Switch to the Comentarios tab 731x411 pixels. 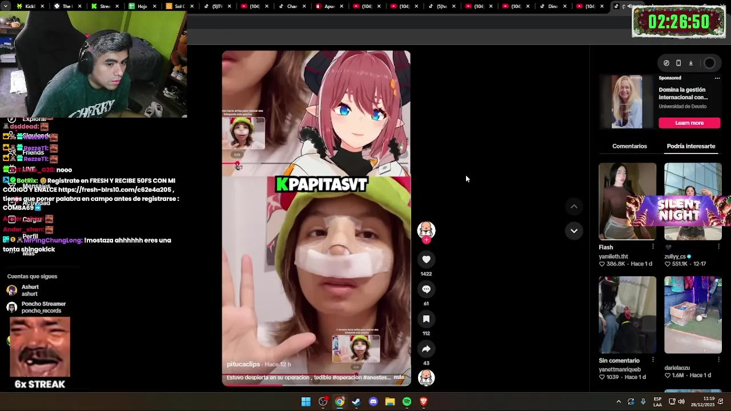tap(629, 146)
